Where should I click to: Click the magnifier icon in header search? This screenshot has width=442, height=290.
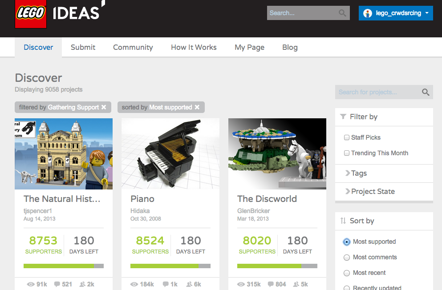[342, 13]
